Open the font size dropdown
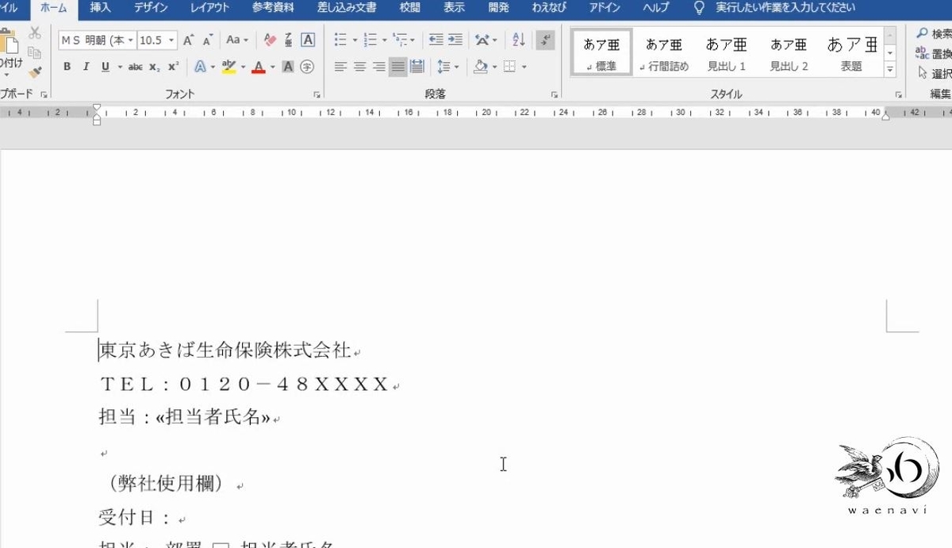 (x=171, y=40)
